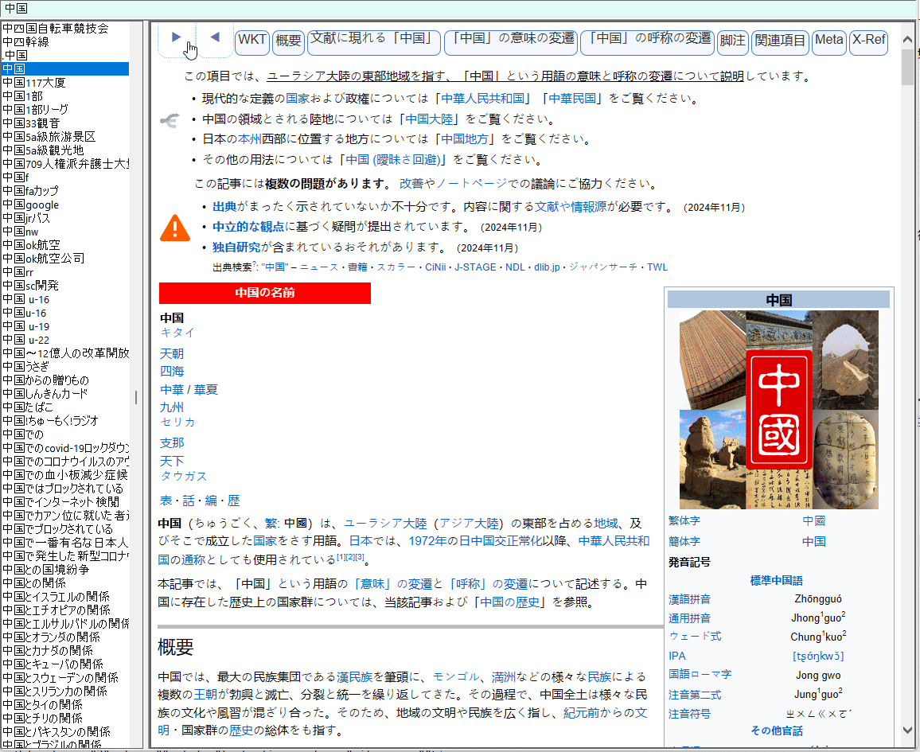
Task: Switch to the X-Ref tab
Action: click(868, 41)
